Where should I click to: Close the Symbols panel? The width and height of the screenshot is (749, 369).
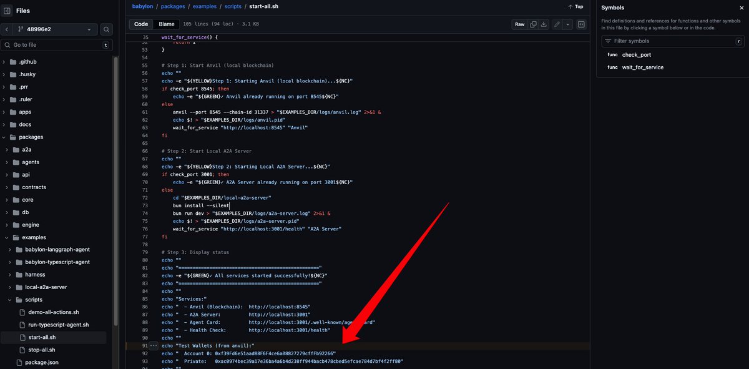(x=740, y=7)
